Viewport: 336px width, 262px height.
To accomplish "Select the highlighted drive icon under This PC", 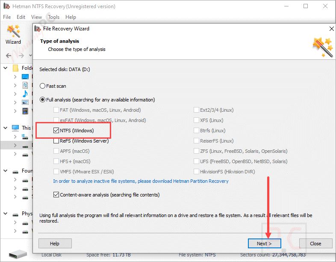I will coord(25,146).
